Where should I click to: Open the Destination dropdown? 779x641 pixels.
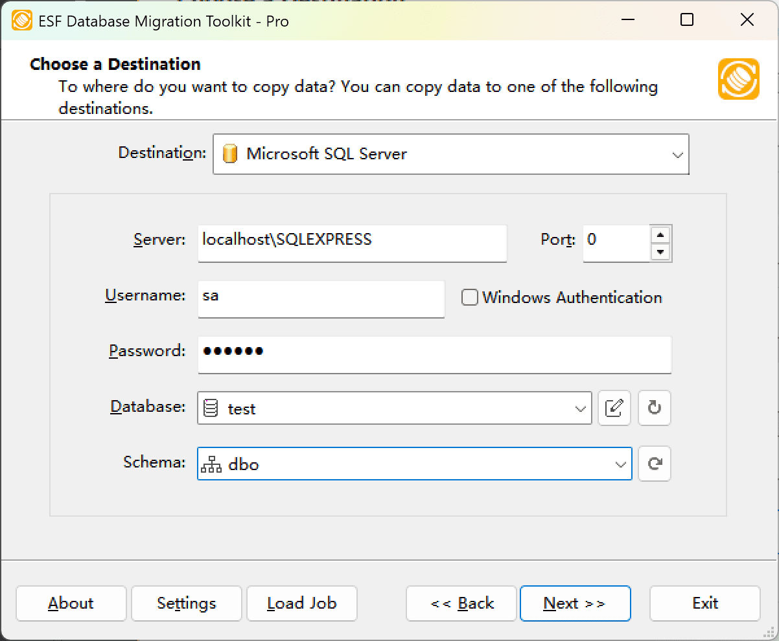coord(677,154)
